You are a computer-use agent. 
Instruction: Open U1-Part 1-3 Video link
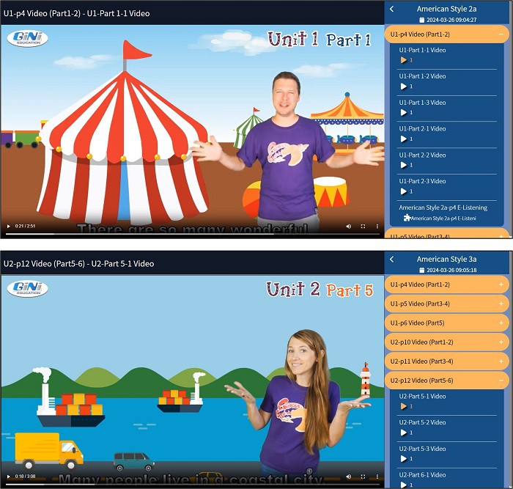pyautogui.click(x=422, y=103)
